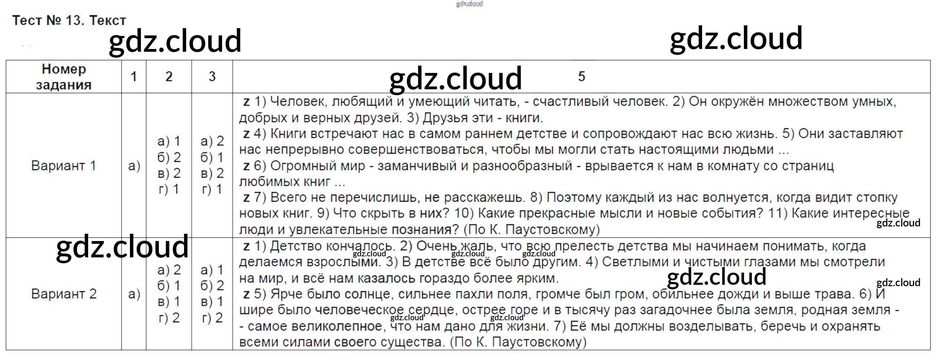The height and width of the screenshot is (356, 939).
Task: Select column header "5" in the table
Action: tap(581, 77)
